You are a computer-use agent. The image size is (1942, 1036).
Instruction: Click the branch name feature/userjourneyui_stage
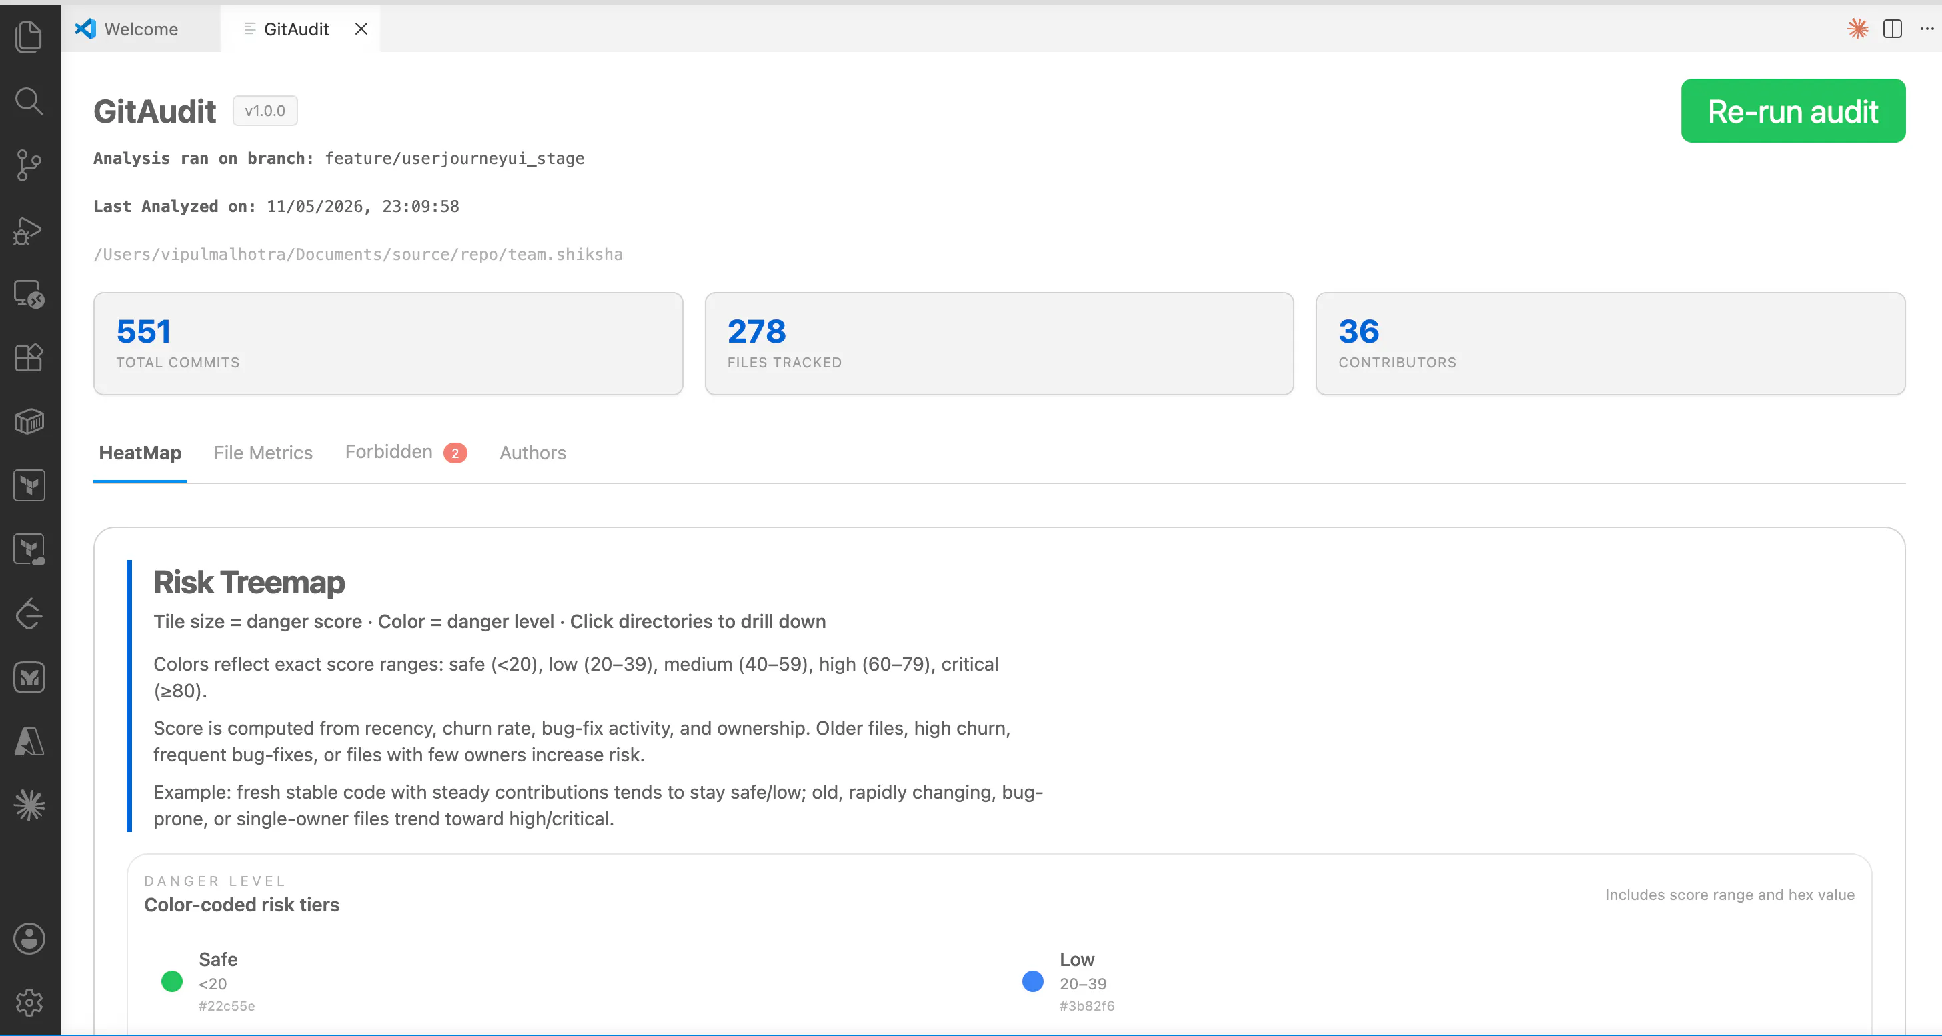tap(455, 158)
